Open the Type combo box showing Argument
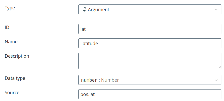Image resolution: width=224 pixels, height=101 pixels. point(150,9)
